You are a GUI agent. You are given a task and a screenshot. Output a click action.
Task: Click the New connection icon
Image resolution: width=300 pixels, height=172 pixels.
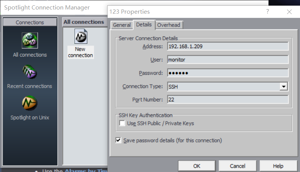pos(80,37)
